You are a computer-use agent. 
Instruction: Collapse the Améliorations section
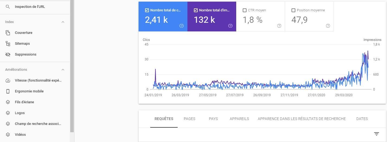(63, 70)
